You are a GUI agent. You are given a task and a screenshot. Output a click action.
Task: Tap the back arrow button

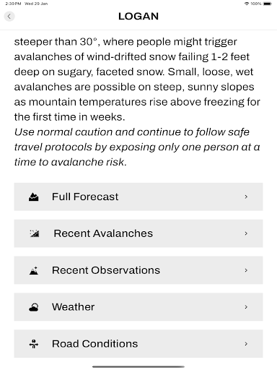coord(9,17)
